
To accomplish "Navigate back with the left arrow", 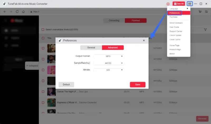I will (x=5, y=12).
